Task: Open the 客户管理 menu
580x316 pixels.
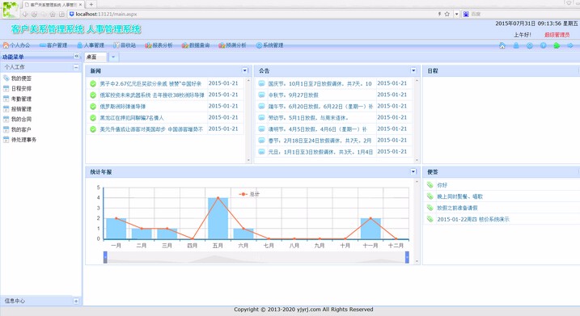Action: (53, 45)
